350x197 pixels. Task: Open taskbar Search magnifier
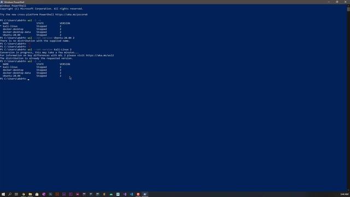[x=10, y=194]
